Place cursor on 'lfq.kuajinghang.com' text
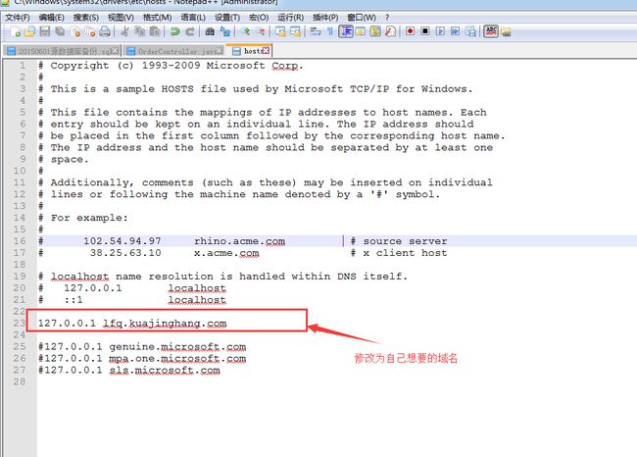The height and width of the screenshot is (457, 637). [x=165, y=324]
